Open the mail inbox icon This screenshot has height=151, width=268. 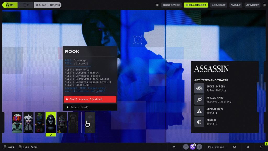click(x=234, y=147)
